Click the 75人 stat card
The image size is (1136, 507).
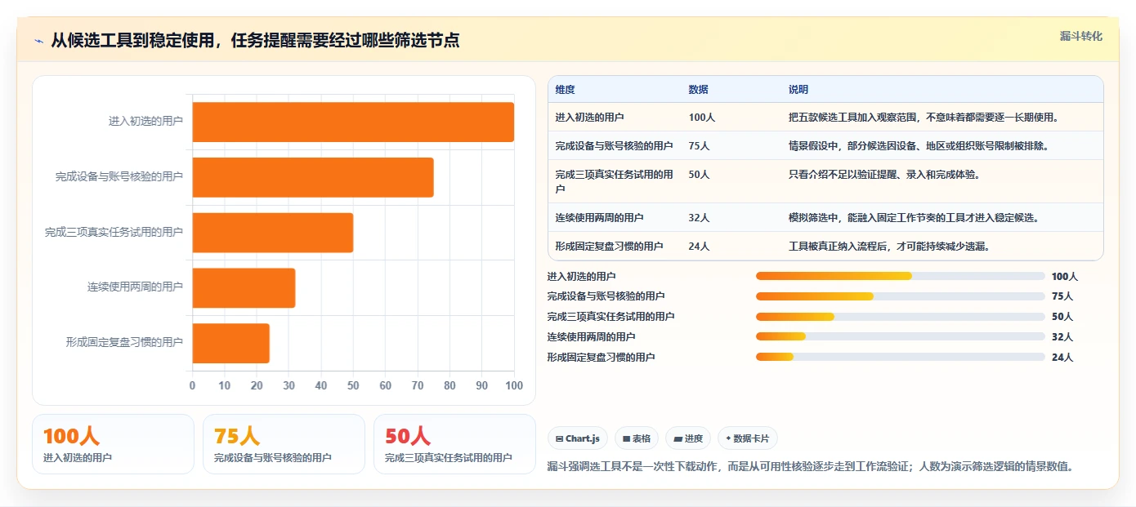tap(284, 444)
